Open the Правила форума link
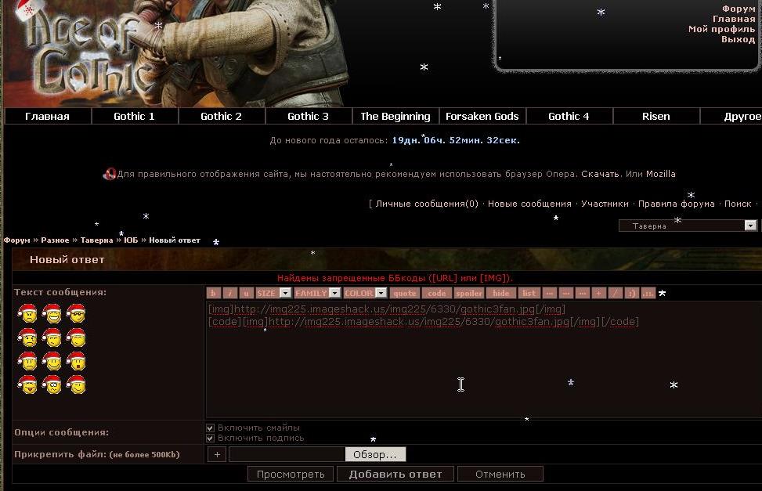 point(676,204)
